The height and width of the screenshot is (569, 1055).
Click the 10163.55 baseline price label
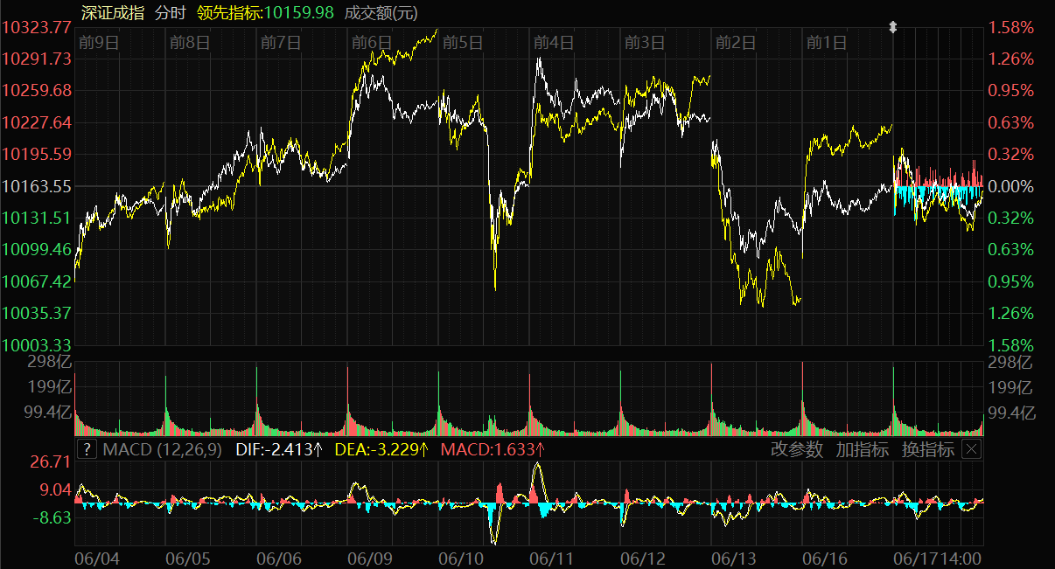(x=37, y=186)
